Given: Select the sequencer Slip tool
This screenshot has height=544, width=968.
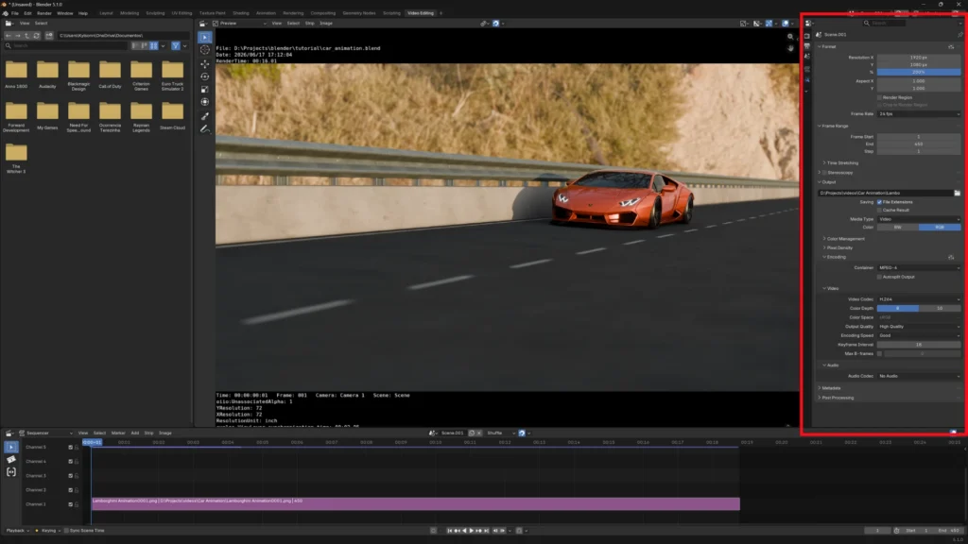Looking at the screenshot, I should (11, 472).
